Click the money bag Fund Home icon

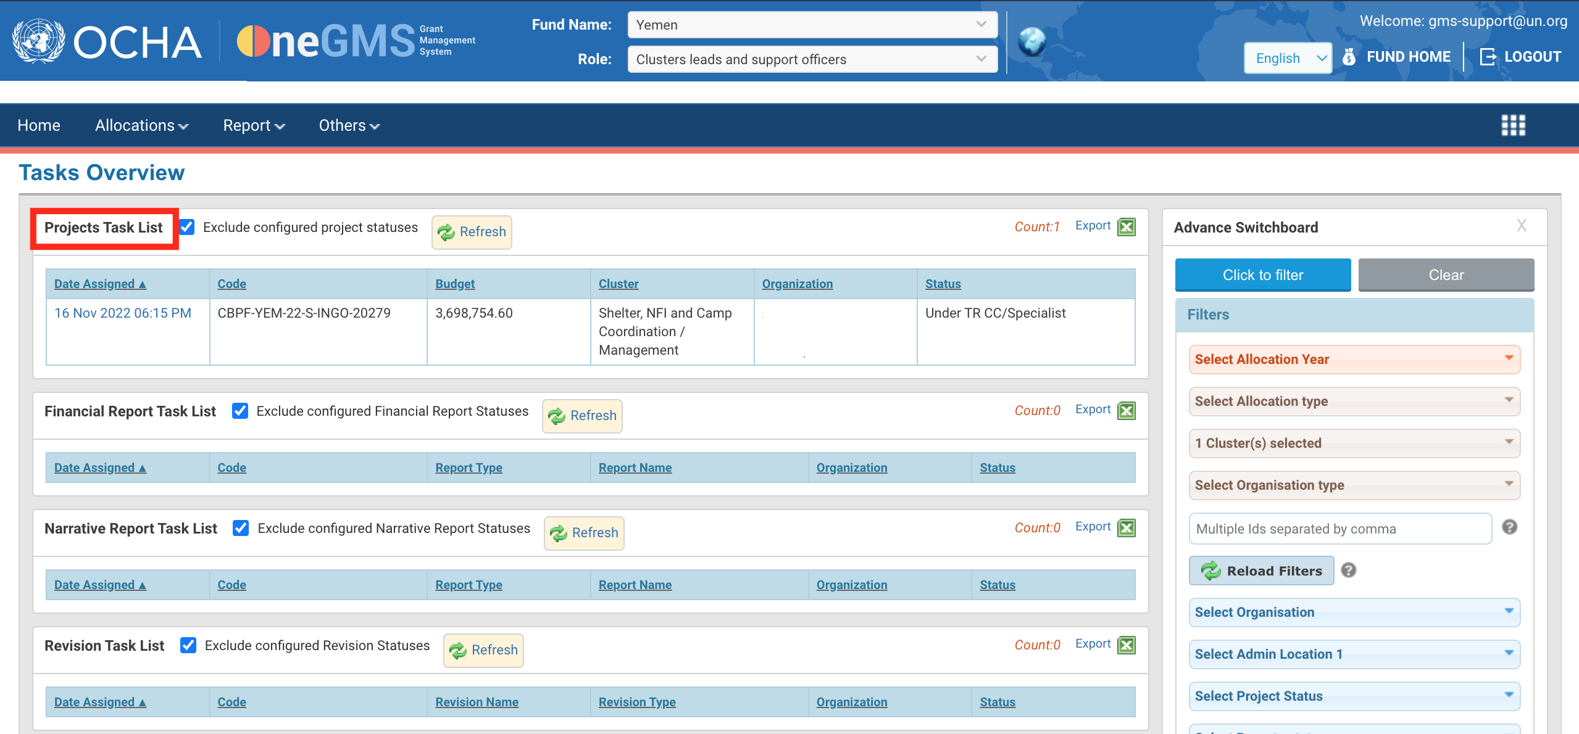1349,57
